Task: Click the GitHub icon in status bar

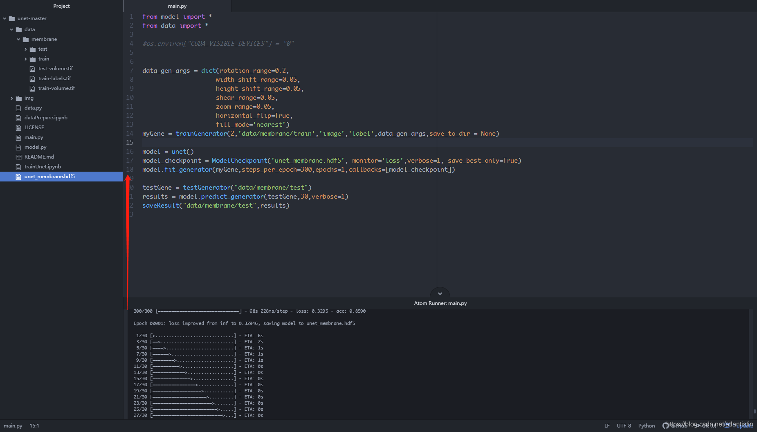Action: [666, 425]
